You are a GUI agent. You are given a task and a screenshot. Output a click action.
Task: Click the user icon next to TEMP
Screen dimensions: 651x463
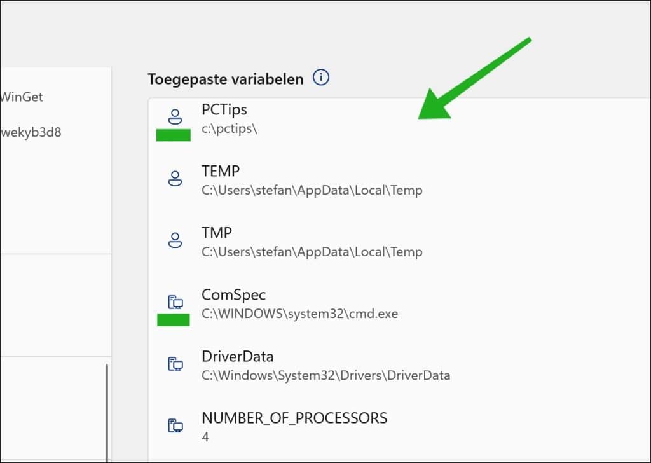[x=175, y=179]
